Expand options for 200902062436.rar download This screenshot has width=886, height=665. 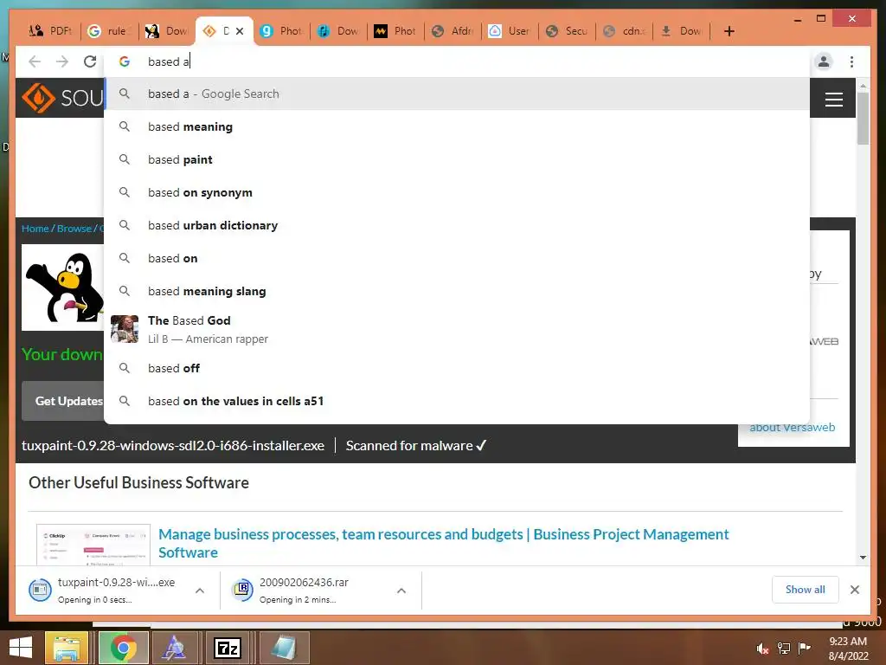coord(401,591)
